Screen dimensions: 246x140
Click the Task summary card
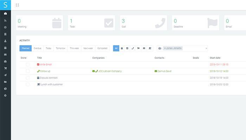(x=91, y=23)
